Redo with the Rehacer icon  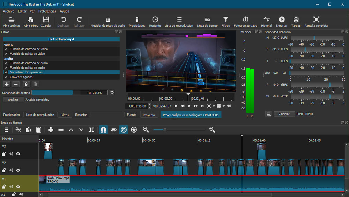(79, 22)
